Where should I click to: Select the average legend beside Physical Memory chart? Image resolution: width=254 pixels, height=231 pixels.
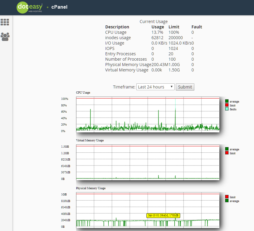coord(227,201)
